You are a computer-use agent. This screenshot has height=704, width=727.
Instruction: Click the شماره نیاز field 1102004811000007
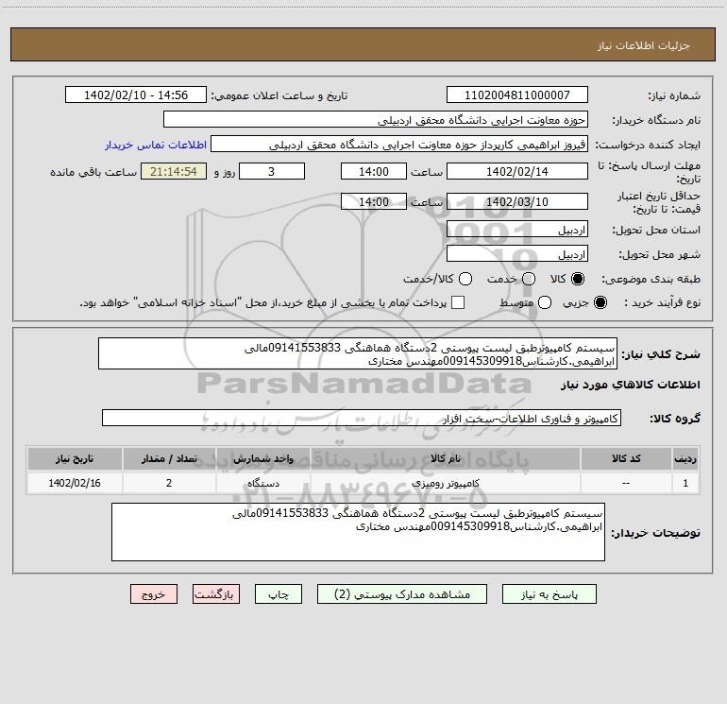pyautogui.click(x=517, y=94)
